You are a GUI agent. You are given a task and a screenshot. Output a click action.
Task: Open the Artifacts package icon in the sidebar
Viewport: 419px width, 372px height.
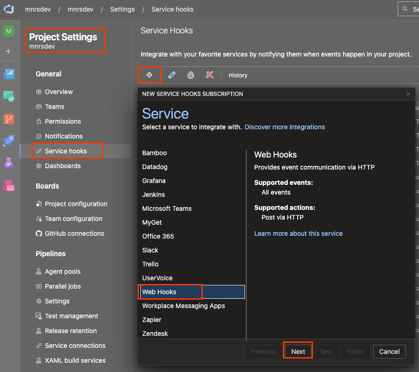tap(9, 185)
